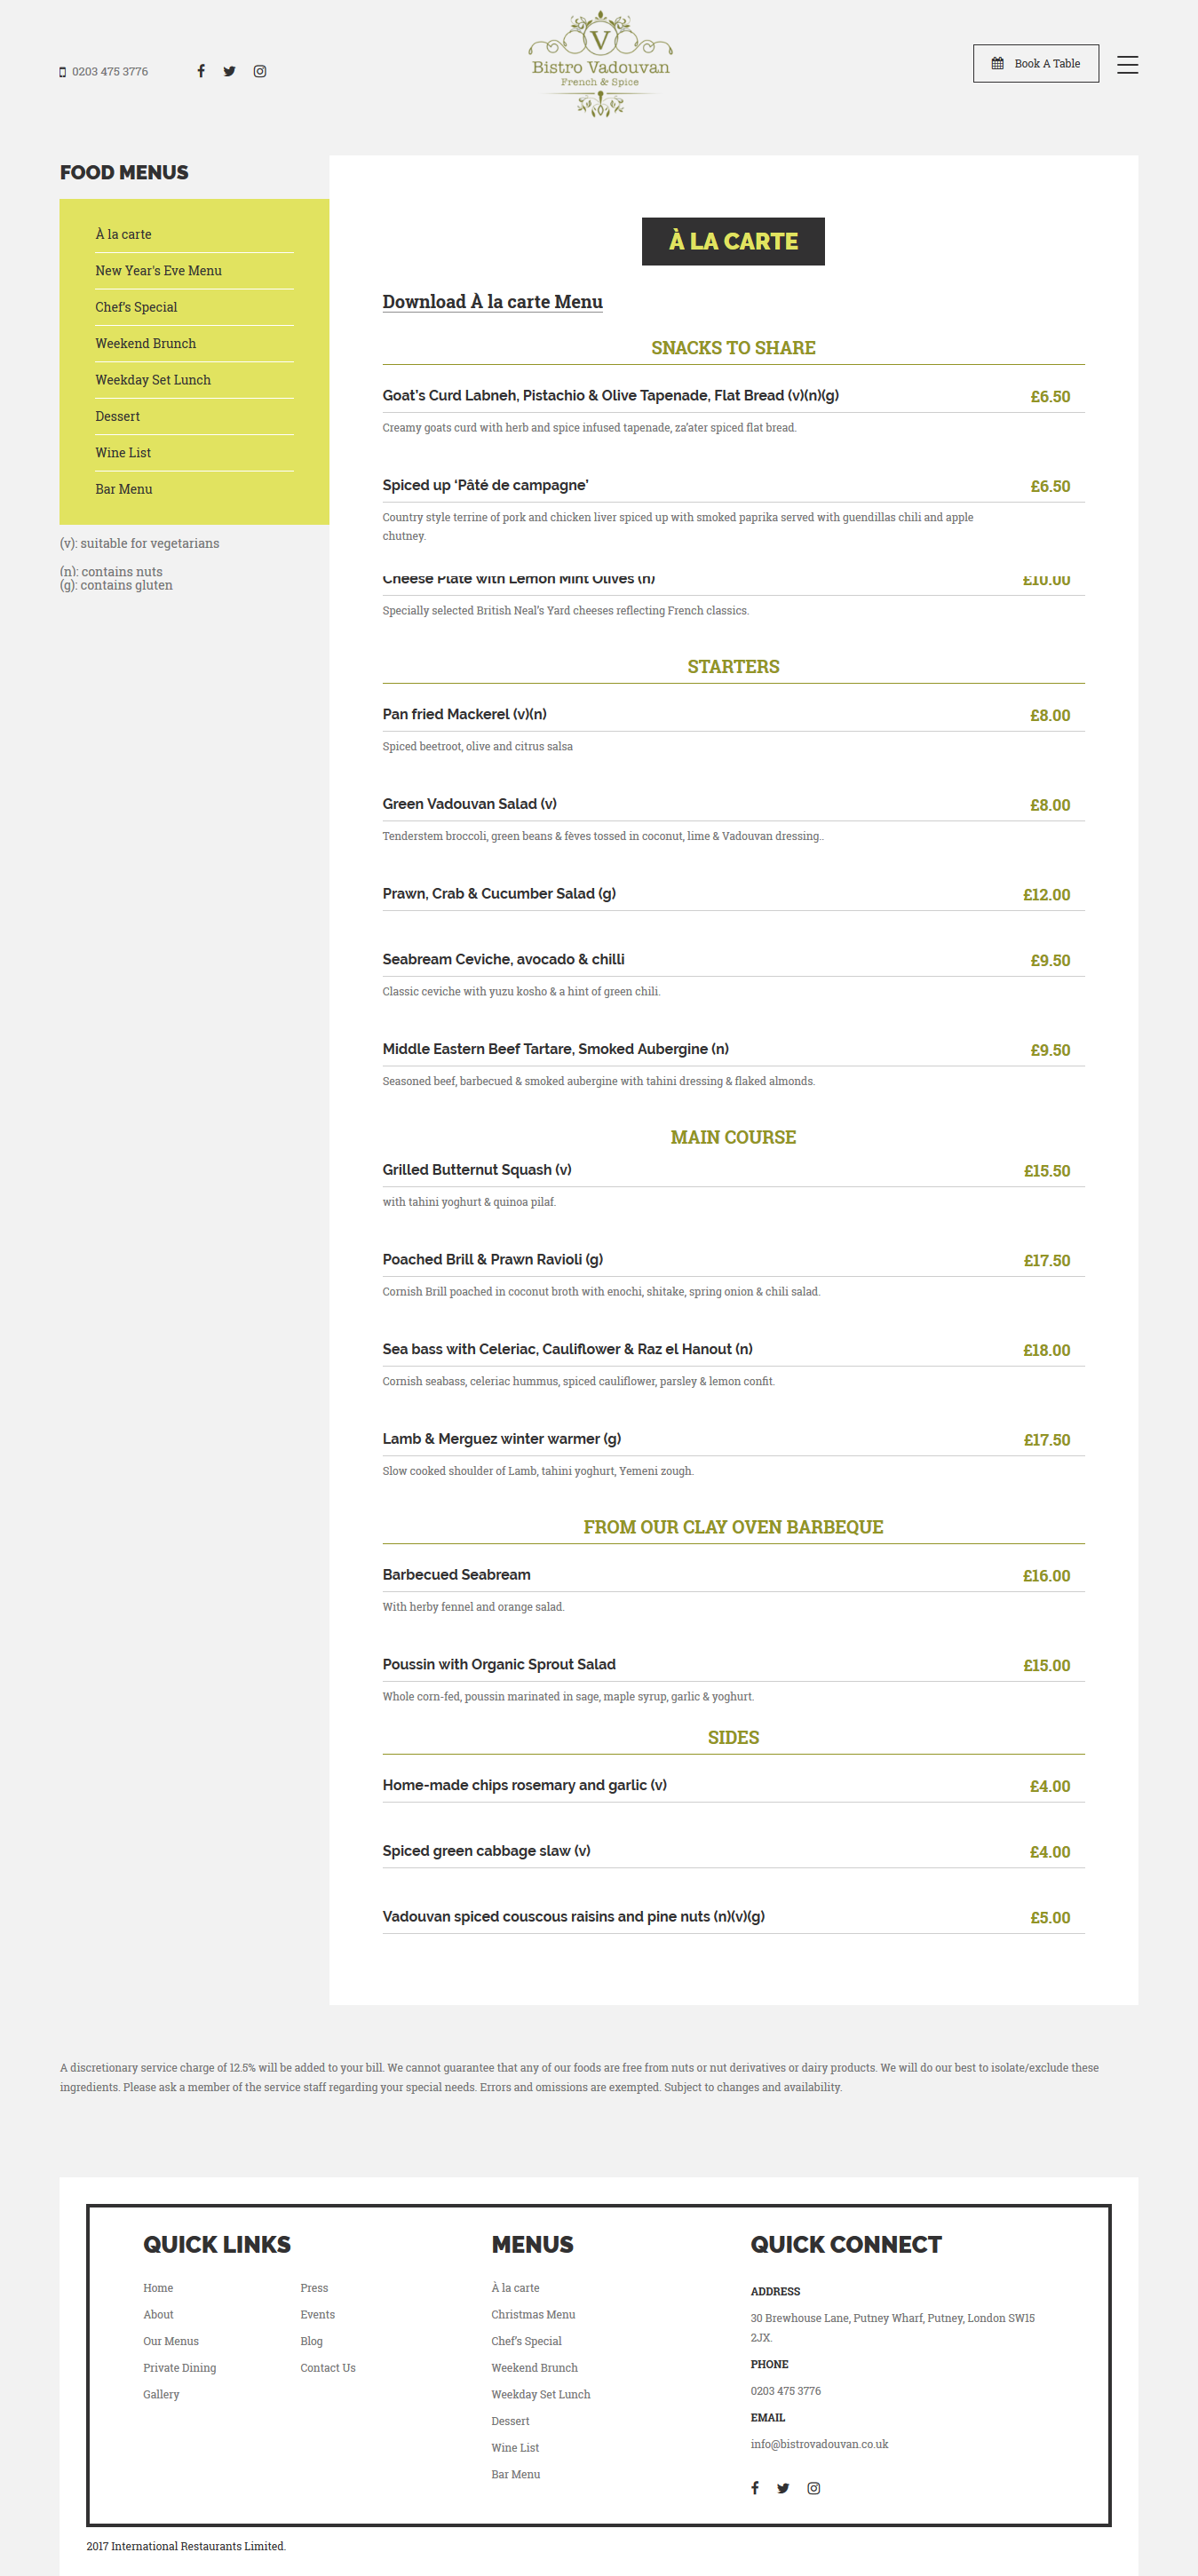Click the footer Instagram icon
This screenshot has height=2576, width=1198.
[814, 2488]
